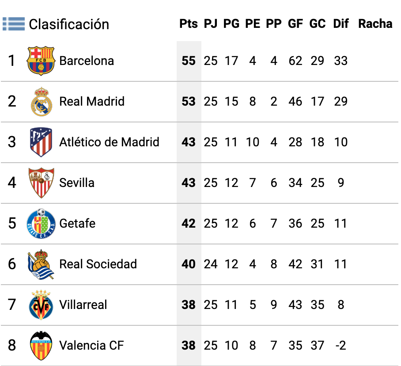401x366 pixels.
Task: Click the Valencia CF club crest
Action: pyautogui.click(x=41, y=346)
